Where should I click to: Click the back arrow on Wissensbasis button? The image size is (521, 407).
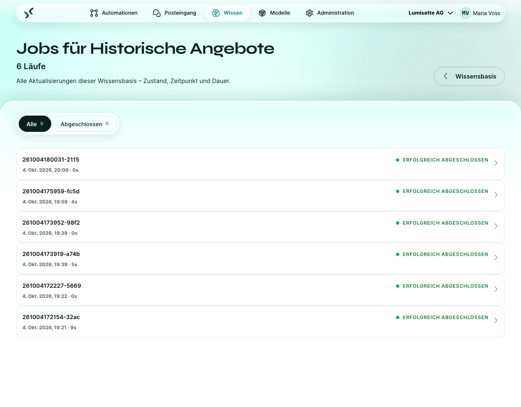(446, 76)
